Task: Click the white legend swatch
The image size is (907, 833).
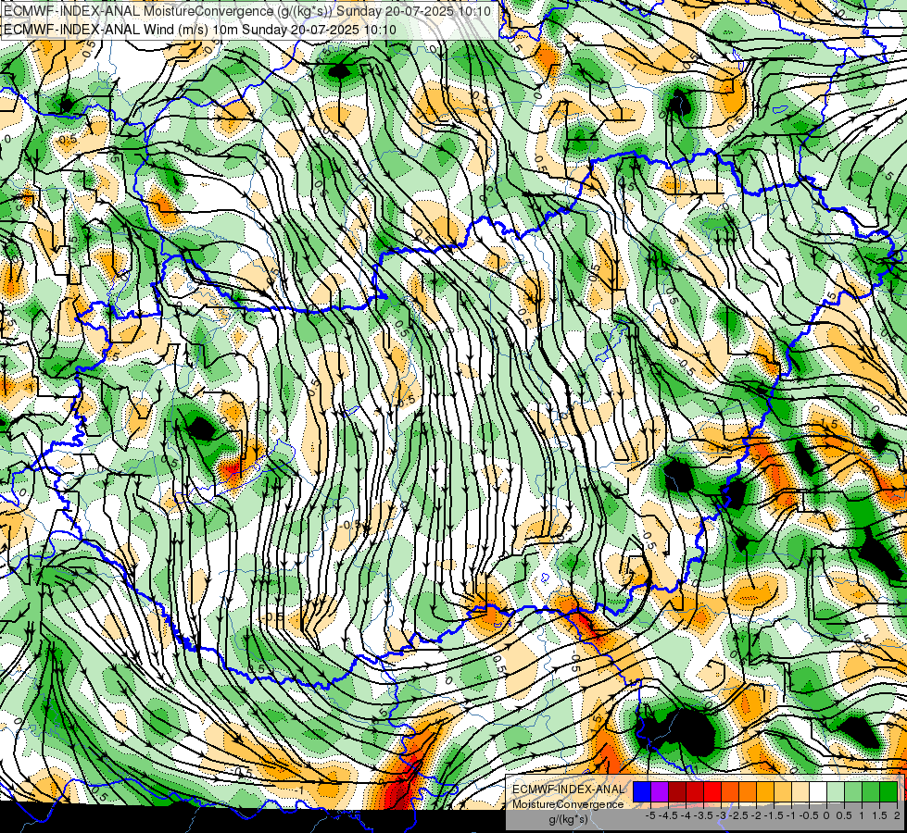Action: click(x=818, y=791)
